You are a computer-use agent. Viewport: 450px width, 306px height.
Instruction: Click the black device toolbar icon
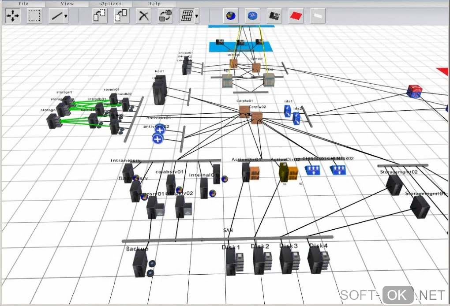point(274,15)
